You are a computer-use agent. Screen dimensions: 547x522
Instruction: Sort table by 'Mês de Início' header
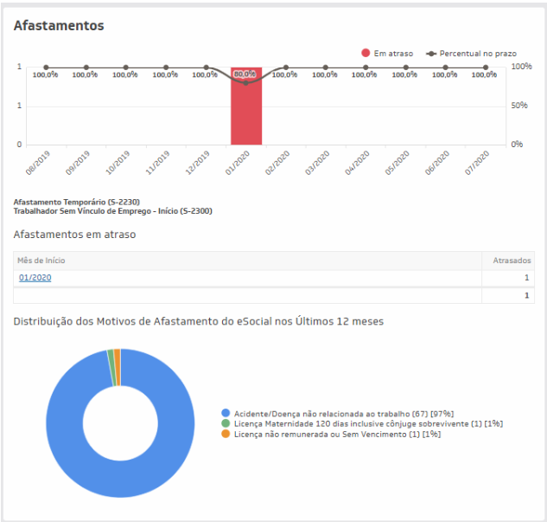pos(41,261)
